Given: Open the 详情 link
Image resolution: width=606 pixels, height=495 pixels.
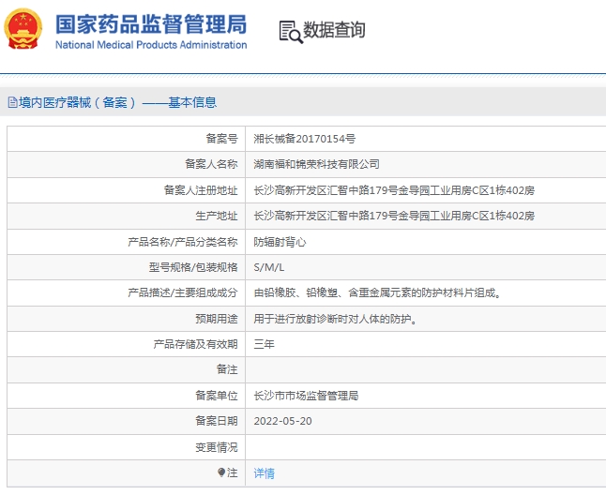Looking at the screenshot, I should click(x=264, y=473).
